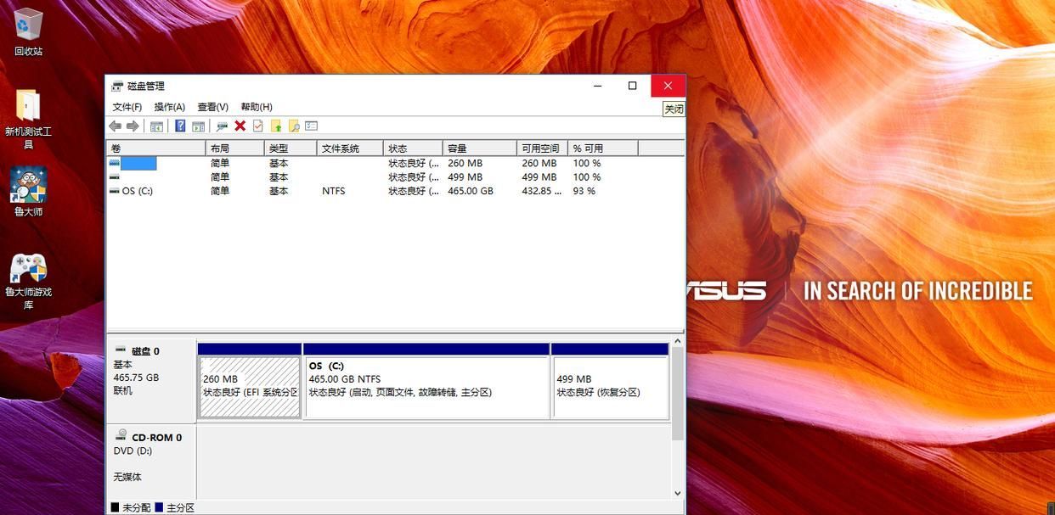Click the 432.85 free space cell

coord(541,192)
